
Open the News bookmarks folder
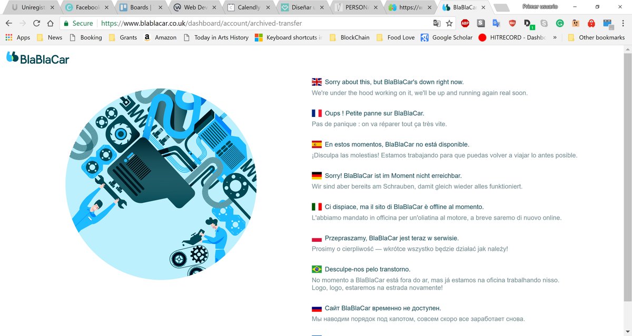click(49, 37)
